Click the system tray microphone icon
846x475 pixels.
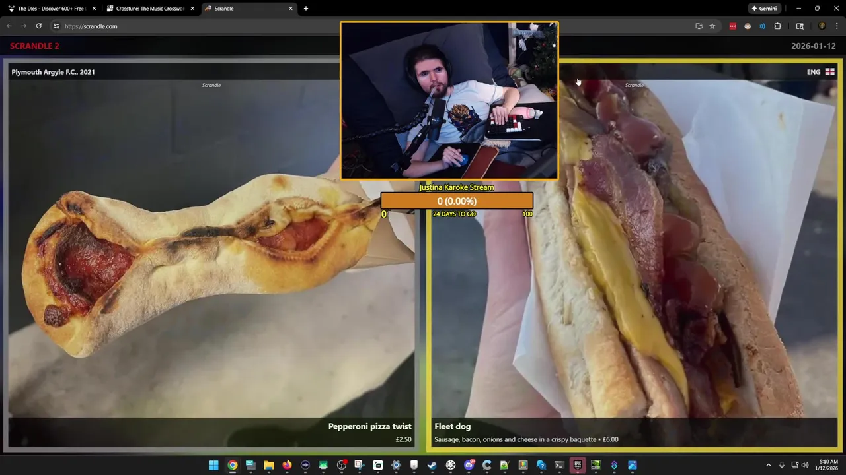point(781,465)
